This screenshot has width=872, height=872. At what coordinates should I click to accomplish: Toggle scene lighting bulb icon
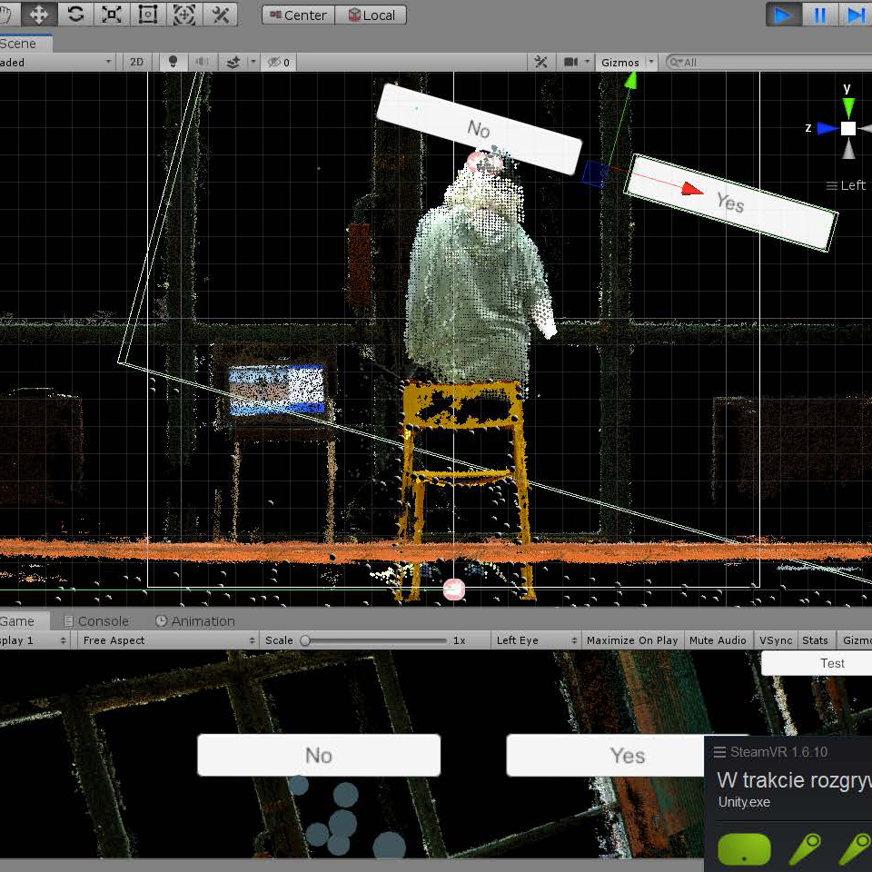point(173,62)
